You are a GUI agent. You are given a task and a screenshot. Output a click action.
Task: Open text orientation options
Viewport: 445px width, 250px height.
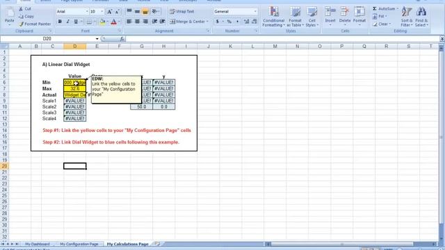point(155,11)
